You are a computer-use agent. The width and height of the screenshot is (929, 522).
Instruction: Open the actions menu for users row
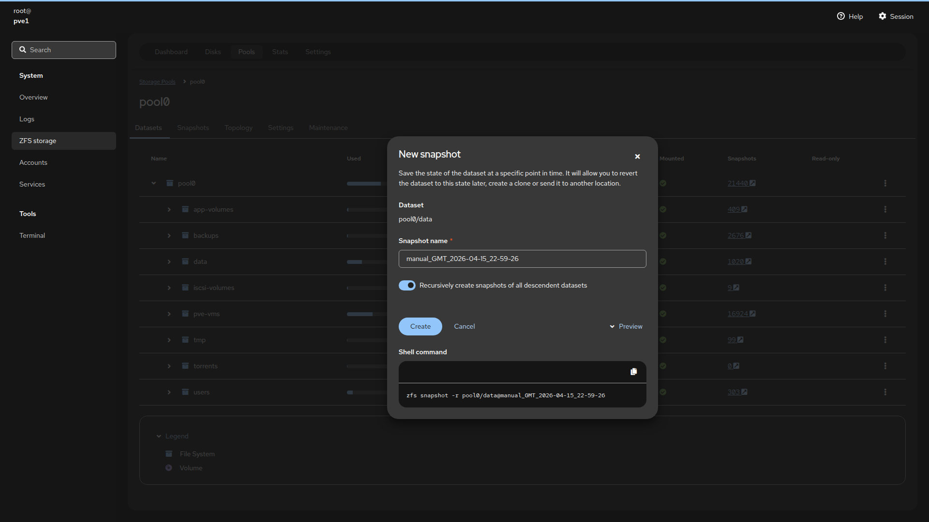(885, 392)
